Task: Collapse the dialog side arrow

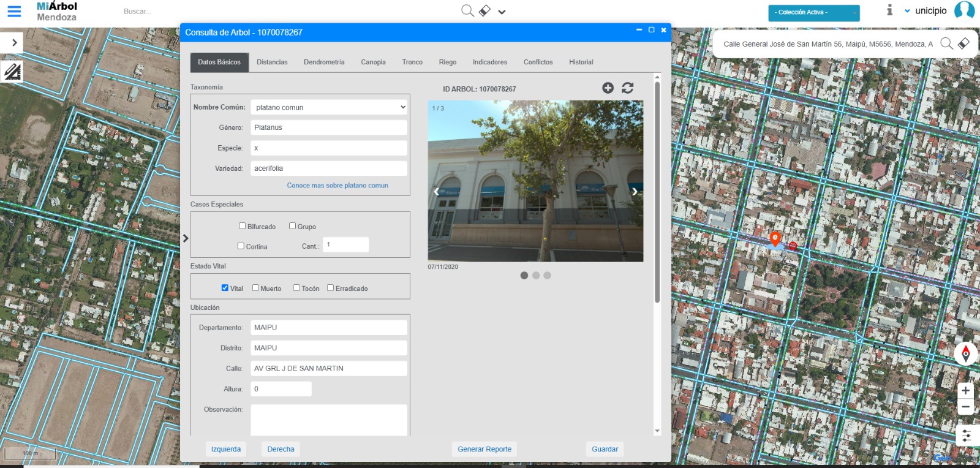Action: click(186, 238)
